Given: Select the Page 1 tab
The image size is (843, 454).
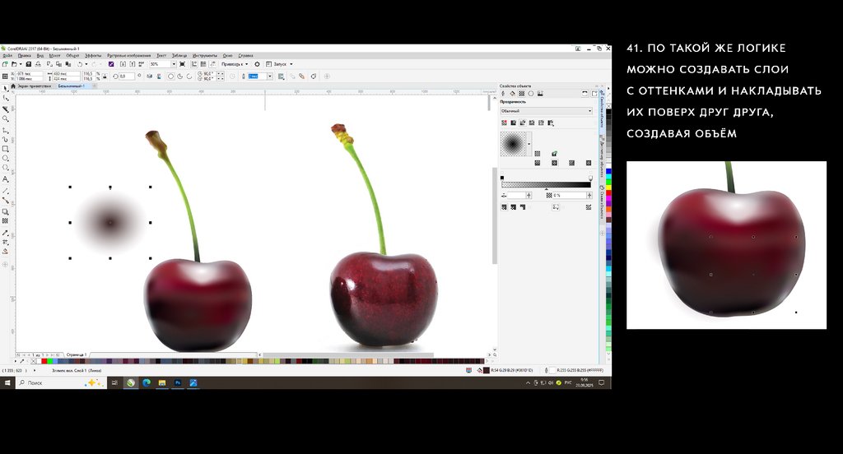Looking at the screenshot, I should (x=76, y=354).
